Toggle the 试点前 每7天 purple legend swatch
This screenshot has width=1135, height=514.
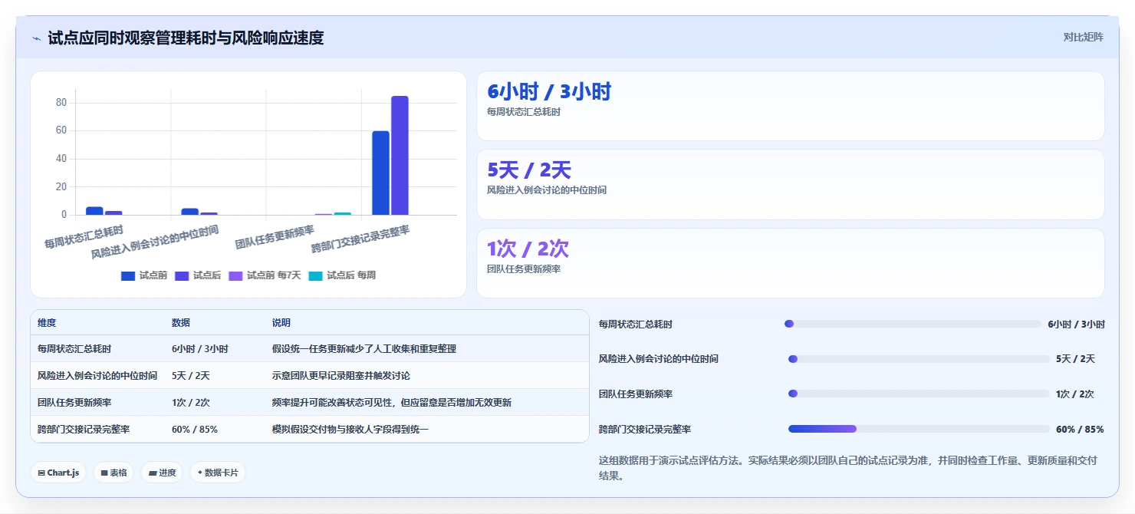(x=235, y=275)
